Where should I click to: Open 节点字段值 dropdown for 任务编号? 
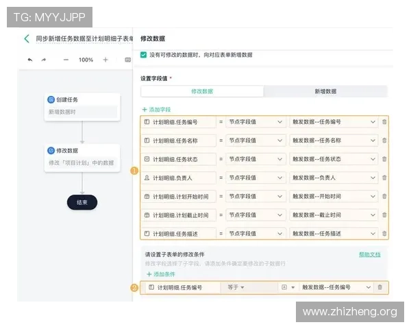tap(256, 122)
